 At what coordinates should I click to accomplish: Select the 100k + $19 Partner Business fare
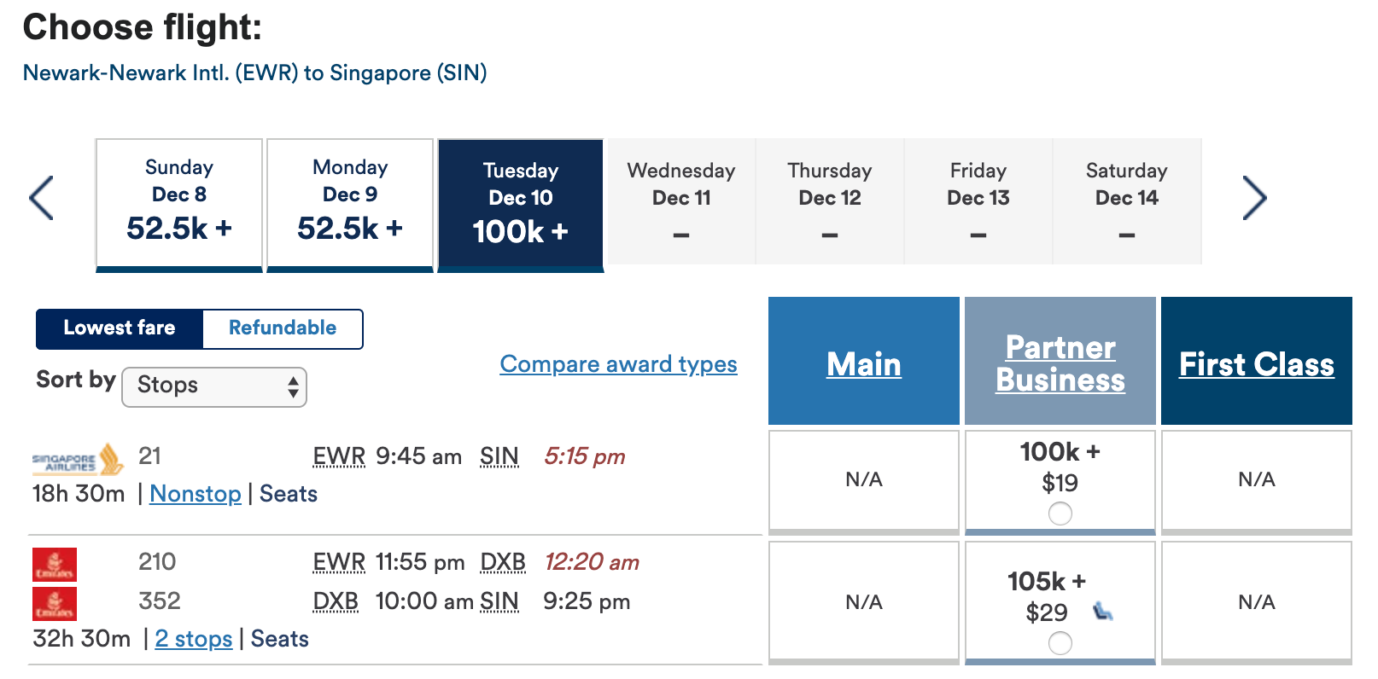1060,514
